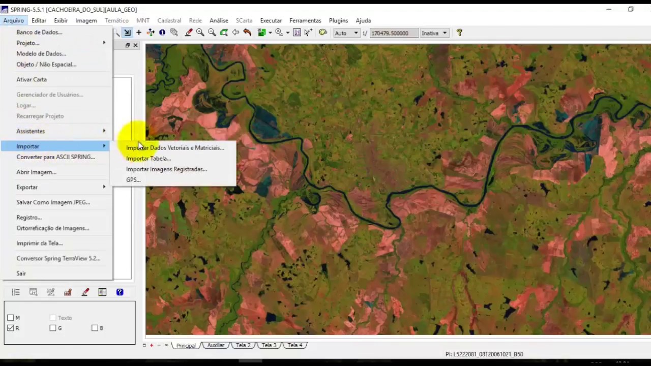Click the list view icon in control panel

coord(16,292)
